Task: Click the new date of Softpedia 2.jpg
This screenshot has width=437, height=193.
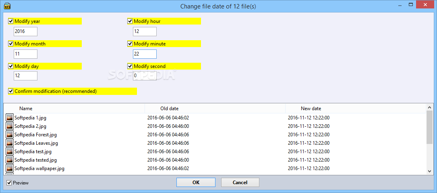Action: click(x=309, y=126)
